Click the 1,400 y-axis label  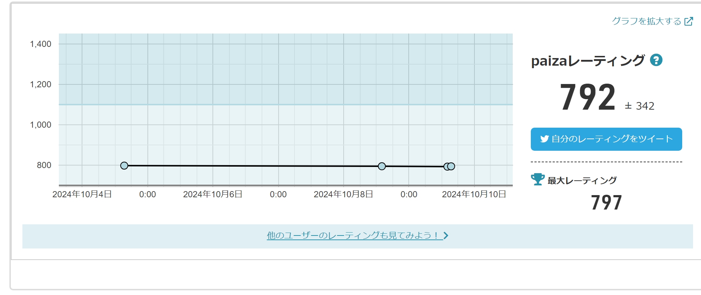pos(40,44)
